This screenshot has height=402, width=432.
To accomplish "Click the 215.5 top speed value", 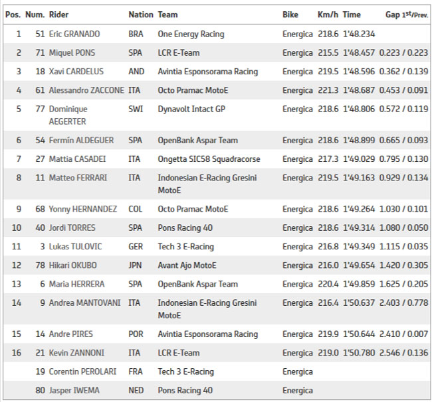I will coord(328,53).
